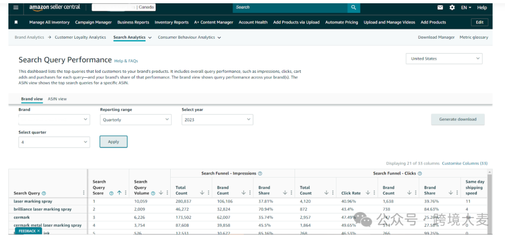Open Manage All Inventory menu item

pos(49,22)
